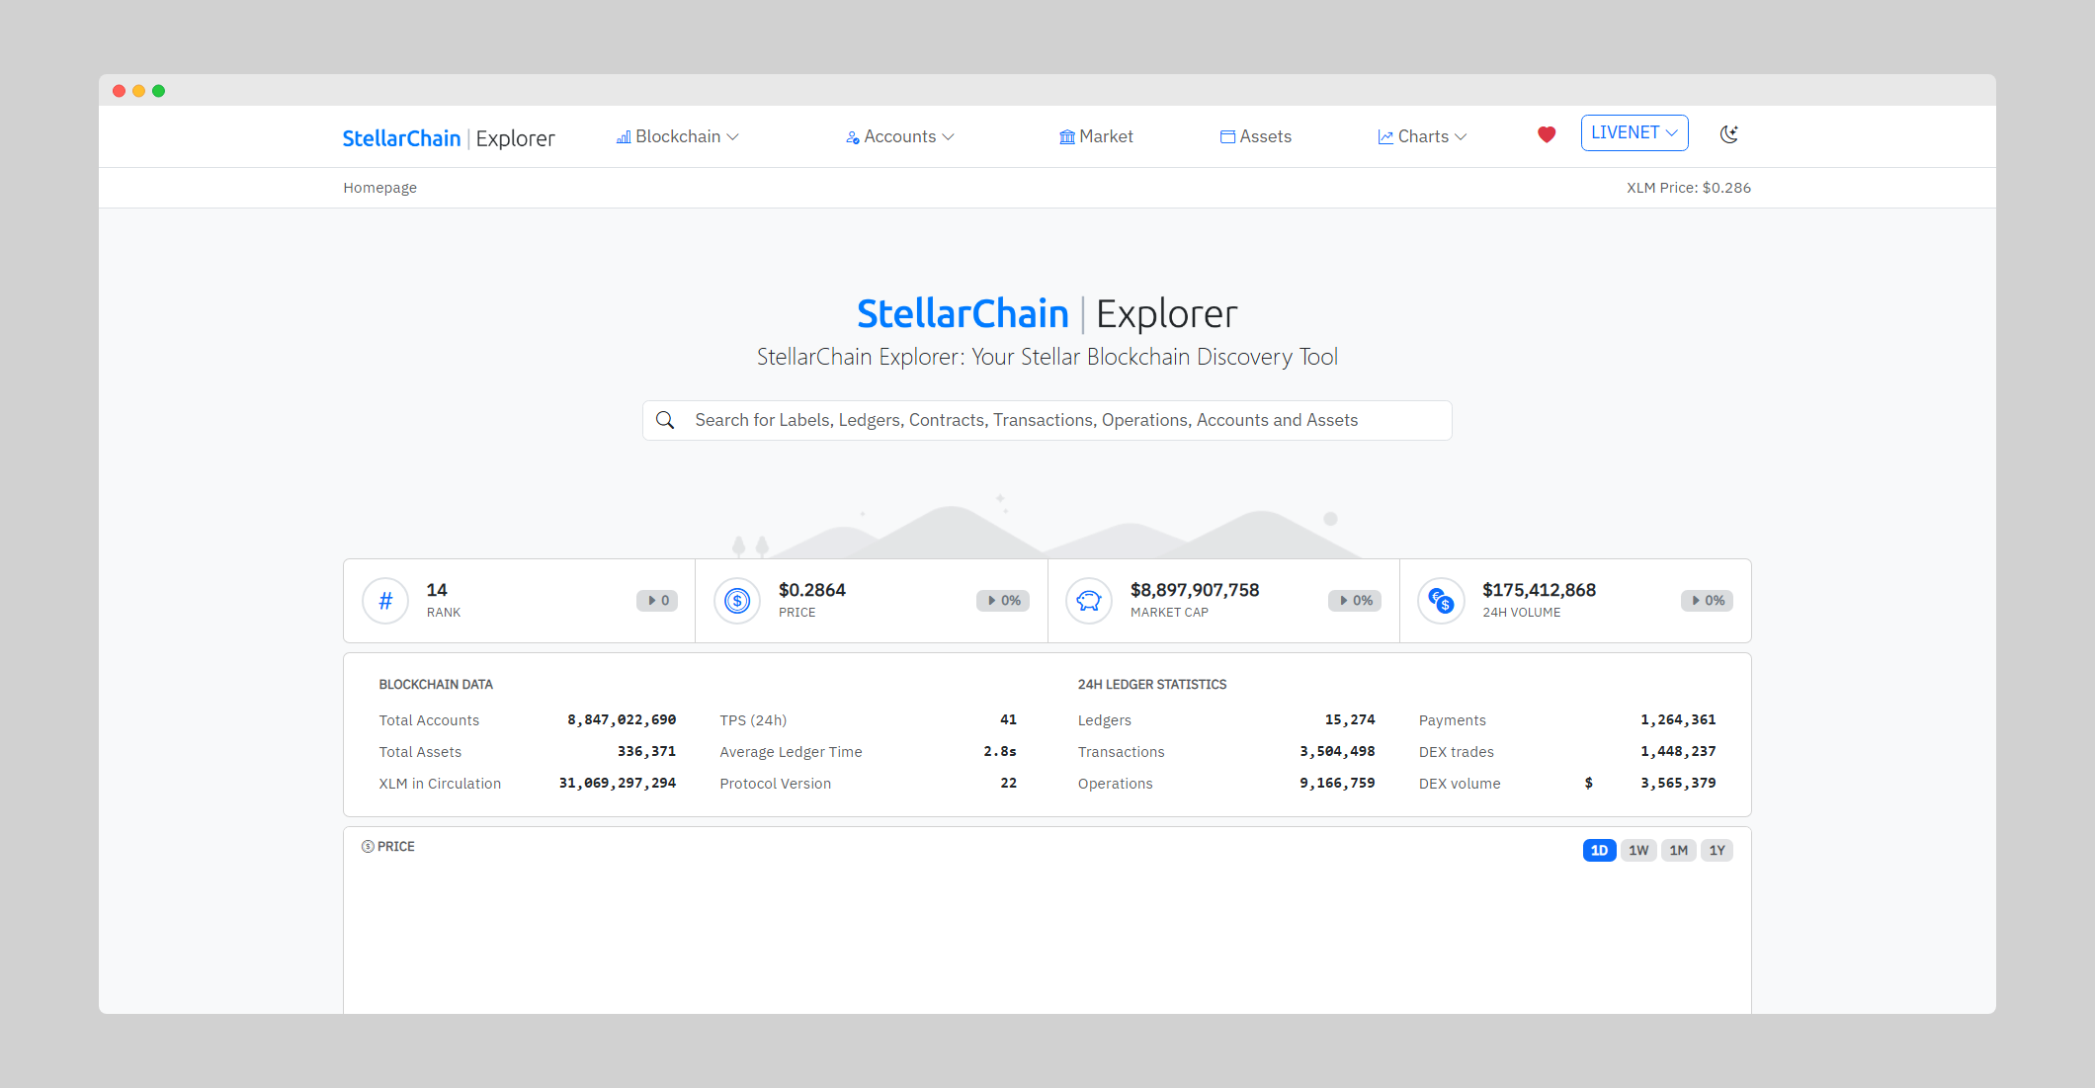Expand the Blockchain dropdown menu
Screen dimensions: 2095x1088
[678, 136]
